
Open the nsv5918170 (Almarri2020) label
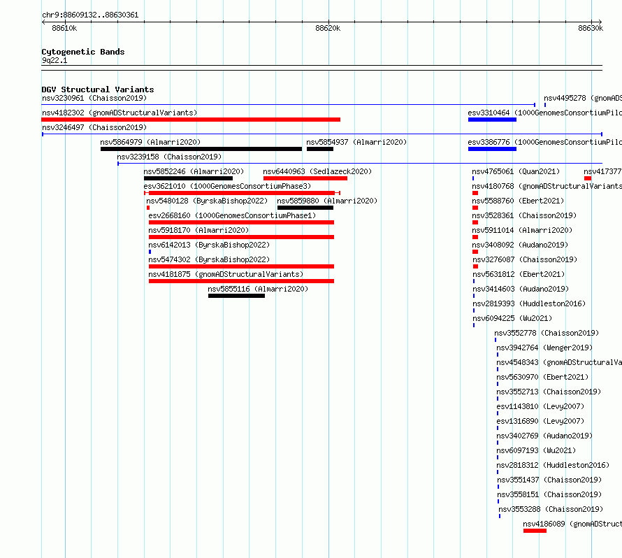(198, 230)
